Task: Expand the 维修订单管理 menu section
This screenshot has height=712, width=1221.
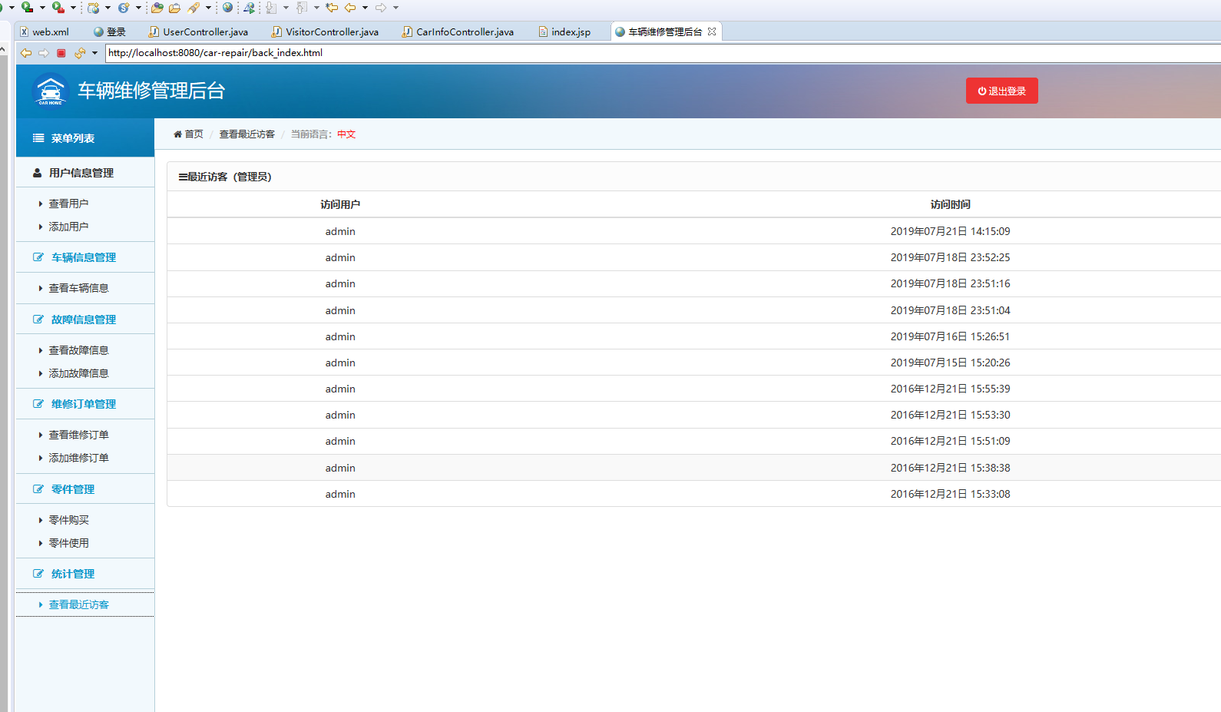Action: tap(83, 404)
